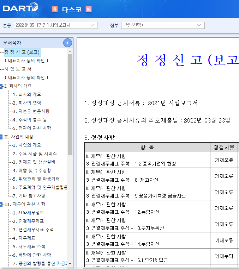Click the 문서목차 panel title
239x269 pixels.
coord(12,43)
